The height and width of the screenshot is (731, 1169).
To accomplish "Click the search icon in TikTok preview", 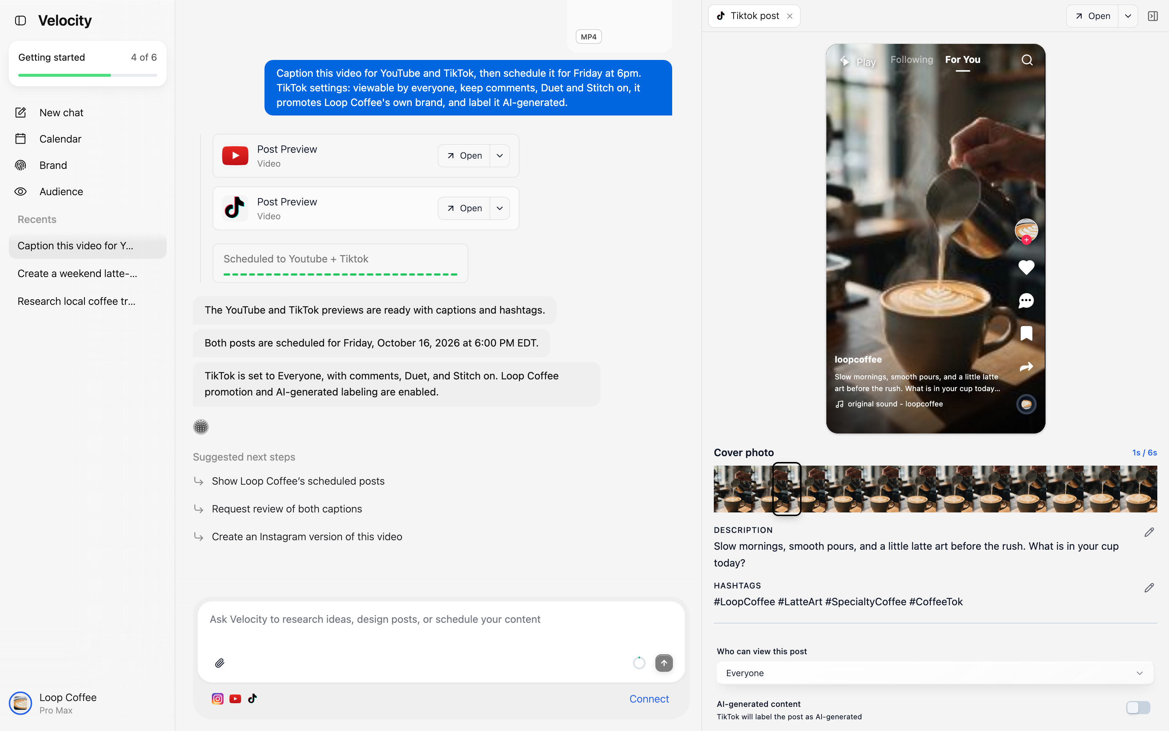I will 1027,60.
